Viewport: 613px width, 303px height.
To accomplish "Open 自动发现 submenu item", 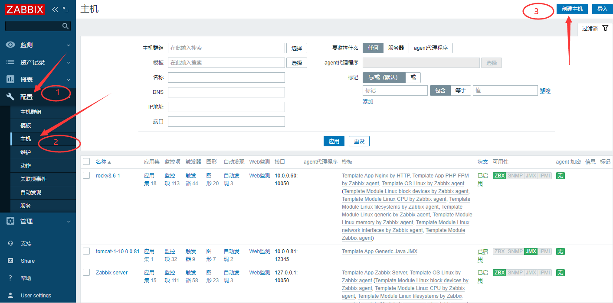I will tap(43, 193).
